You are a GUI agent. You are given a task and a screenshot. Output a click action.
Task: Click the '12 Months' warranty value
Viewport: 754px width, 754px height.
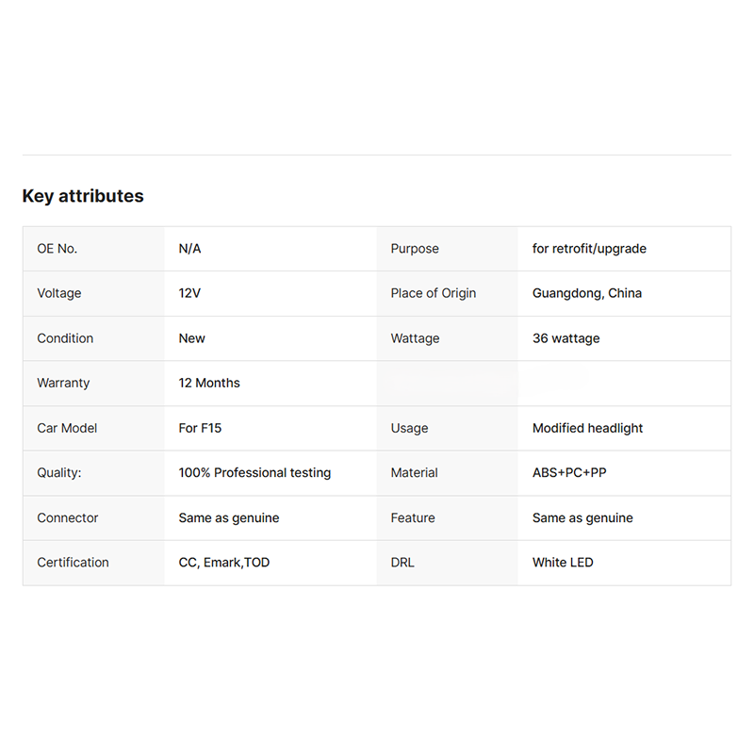pos(209,384)
